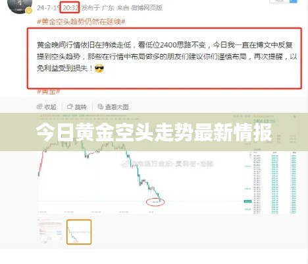Click the red circled low on the chart
Image resolution: width=308 pixels, height=264 pixels.
155,202
